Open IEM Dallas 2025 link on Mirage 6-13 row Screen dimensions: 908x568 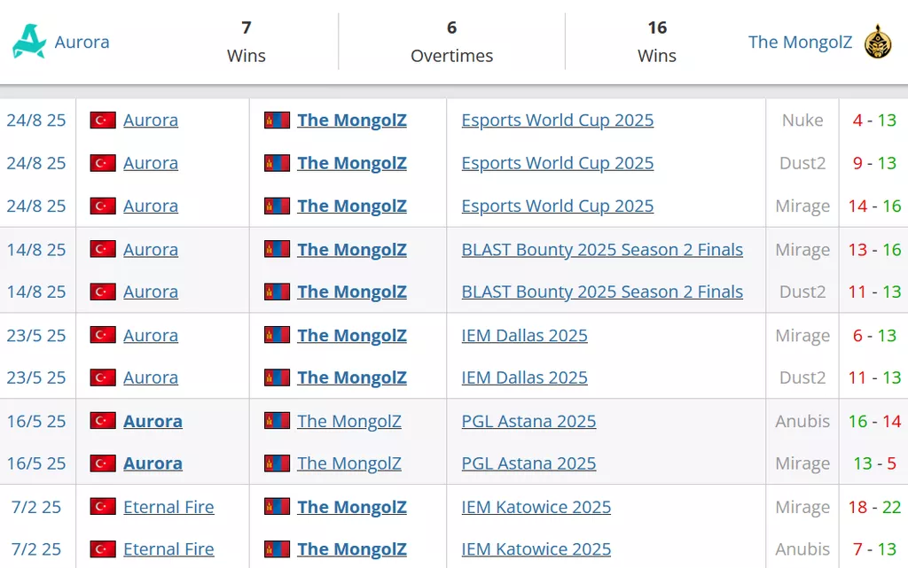524,336
